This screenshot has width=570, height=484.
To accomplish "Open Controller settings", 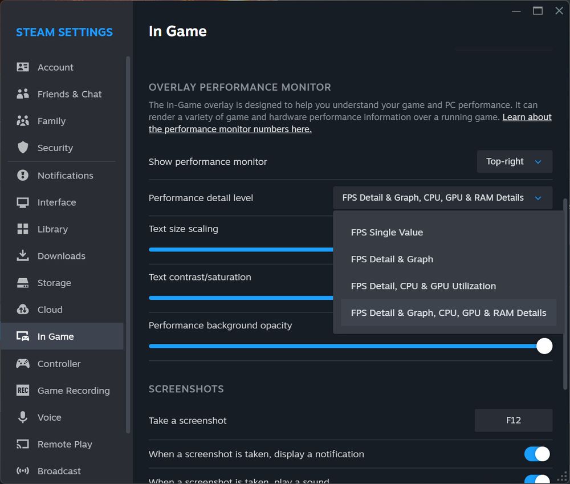I will 62,364.
